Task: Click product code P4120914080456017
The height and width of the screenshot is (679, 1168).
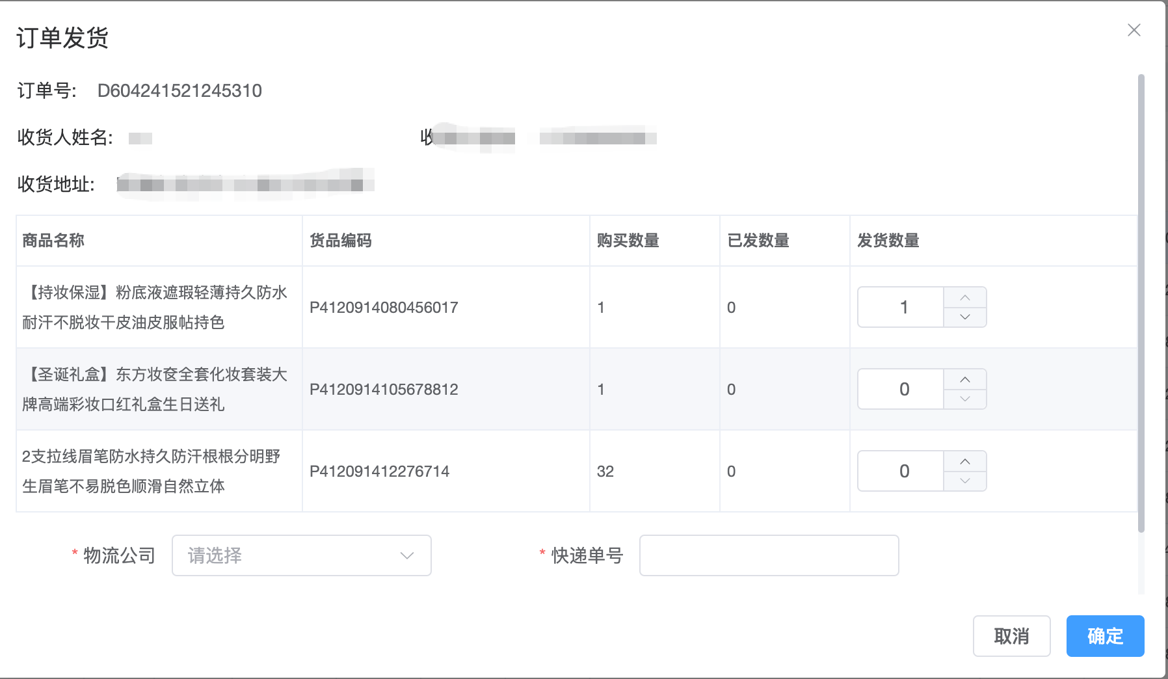Action: click(x=384, y=308)
